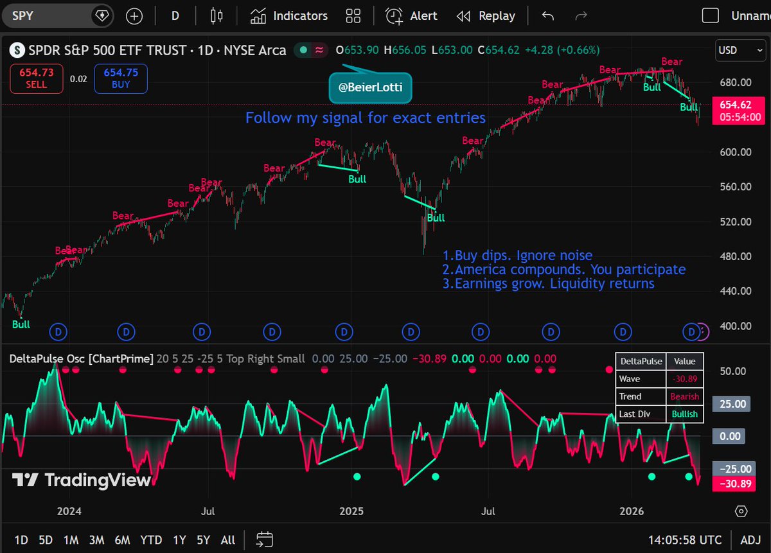The width and height of the screenshot is (771, 553).
Task: Click the Jul 2025 time axis label
Action: 488,512
